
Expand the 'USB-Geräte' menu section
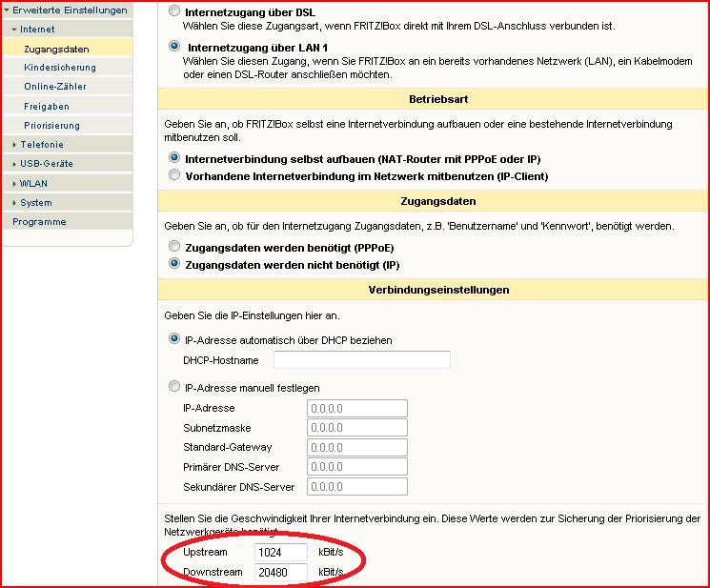click(46, 164)
